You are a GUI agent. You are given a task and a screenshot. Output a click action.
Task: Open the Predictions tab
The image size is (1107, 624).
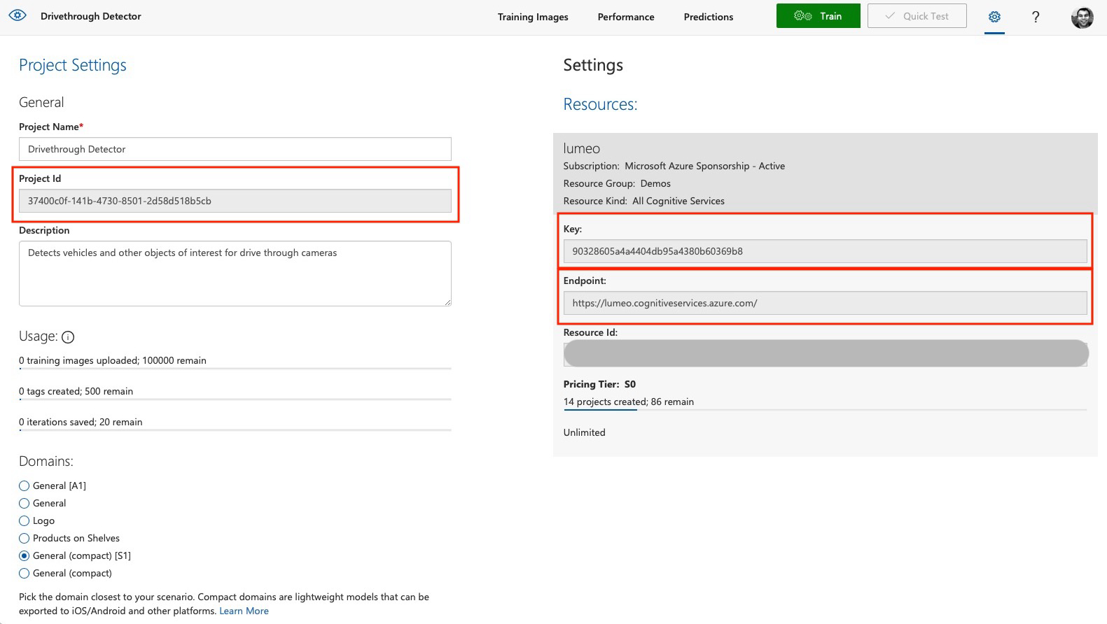coord(709,17)
